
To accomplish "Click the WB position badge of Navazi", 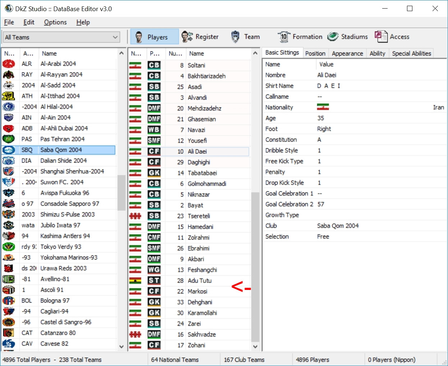I will (x=154, y=130).
